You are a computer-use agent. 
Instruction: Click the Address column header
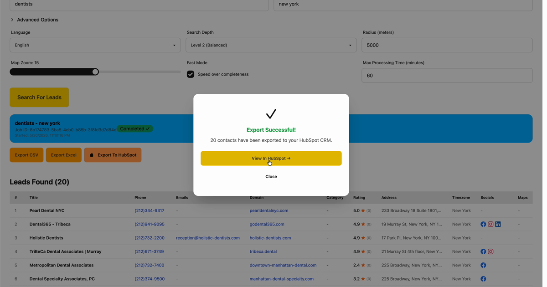coord(389,198)
